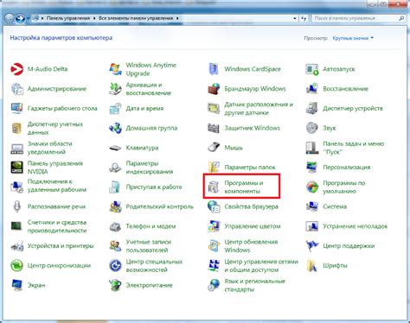The height and width of the screenshot is (323, 410).
Task: Click the Центр поддержки flag icon
Action: tap(312, 246)
